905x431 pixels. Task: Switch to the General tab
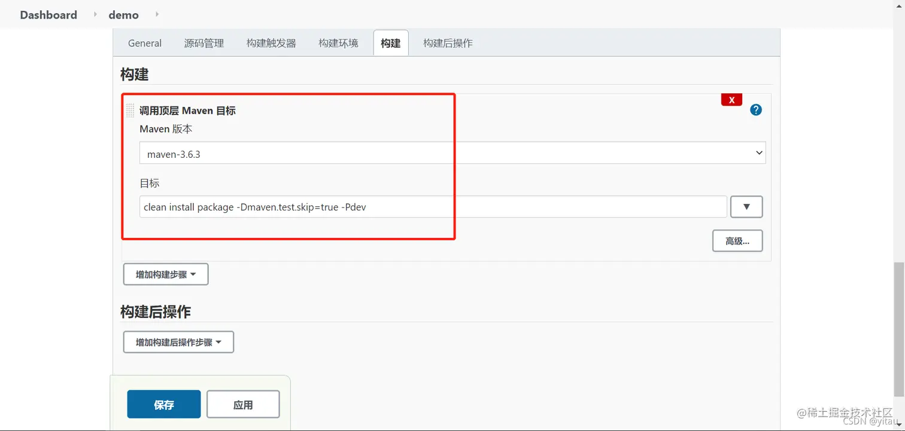(x=145, y=43)
